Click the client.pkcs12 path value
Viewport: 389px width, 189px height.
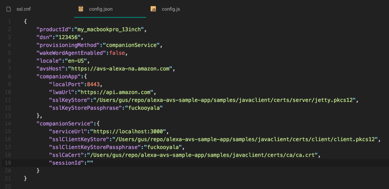point(245,139)
